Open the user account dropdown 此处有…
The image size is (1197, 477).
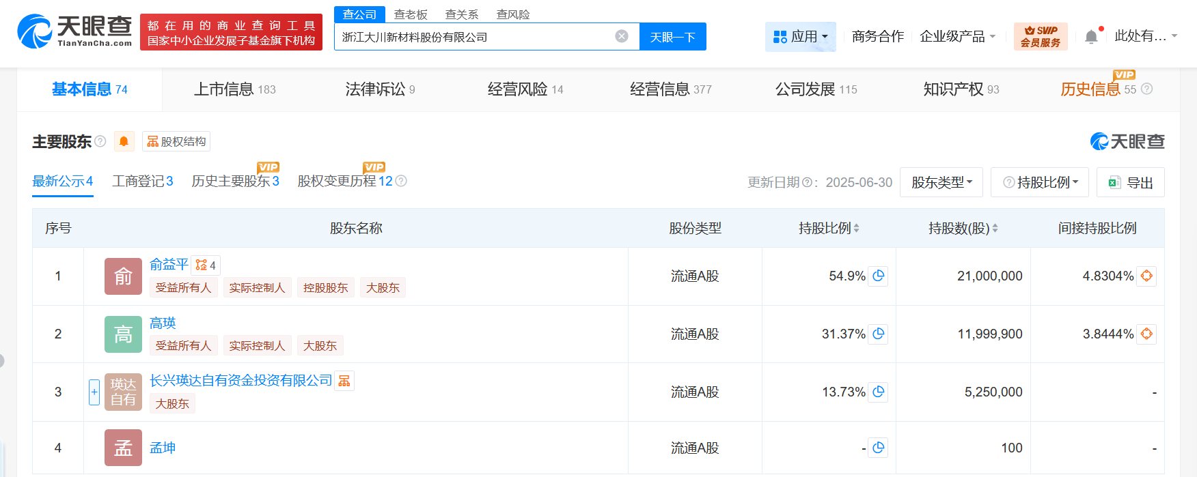click(1146, 36)
